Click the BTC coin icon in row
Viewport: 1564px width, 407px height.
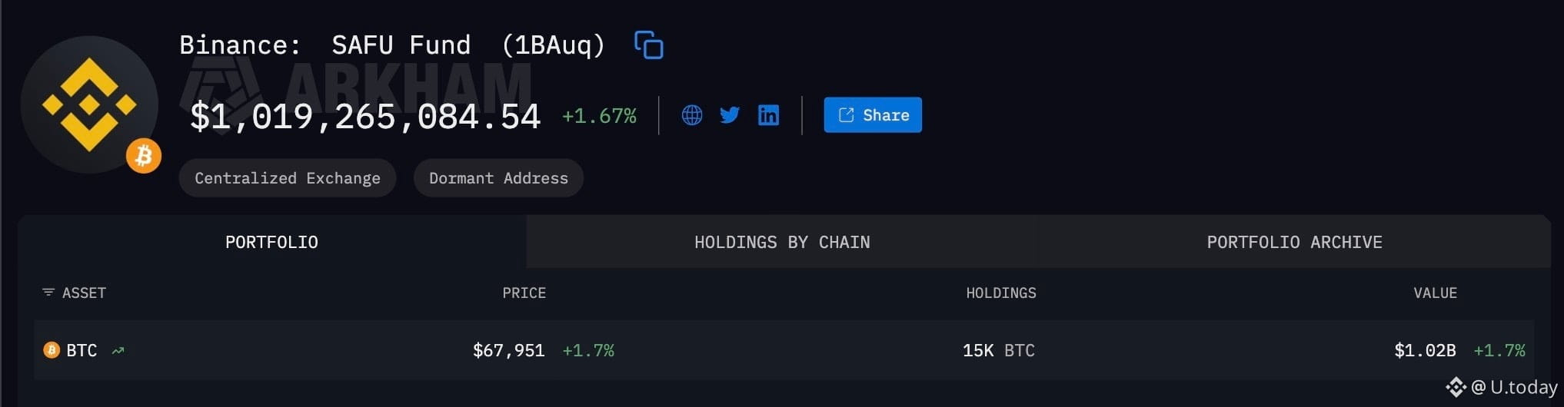(x=52, y=350)
